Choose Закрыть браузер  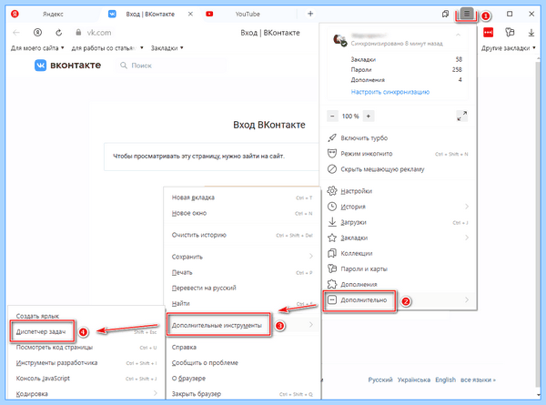pos(242,394)
